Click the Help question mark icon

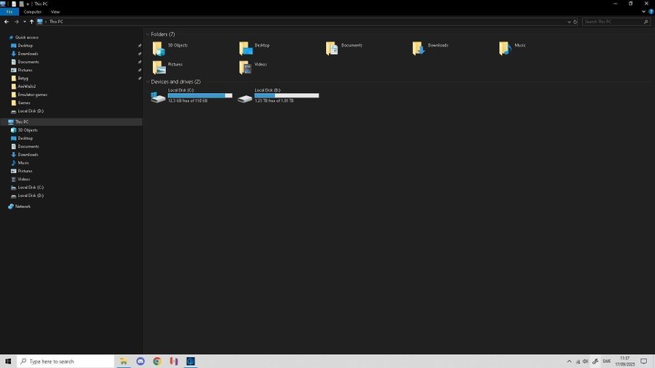tap(649, 12)
